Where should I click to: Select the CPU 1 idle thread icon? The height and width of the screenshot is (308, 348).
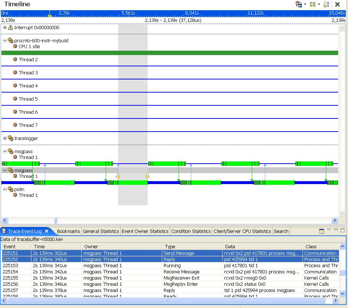click(15, 46)
